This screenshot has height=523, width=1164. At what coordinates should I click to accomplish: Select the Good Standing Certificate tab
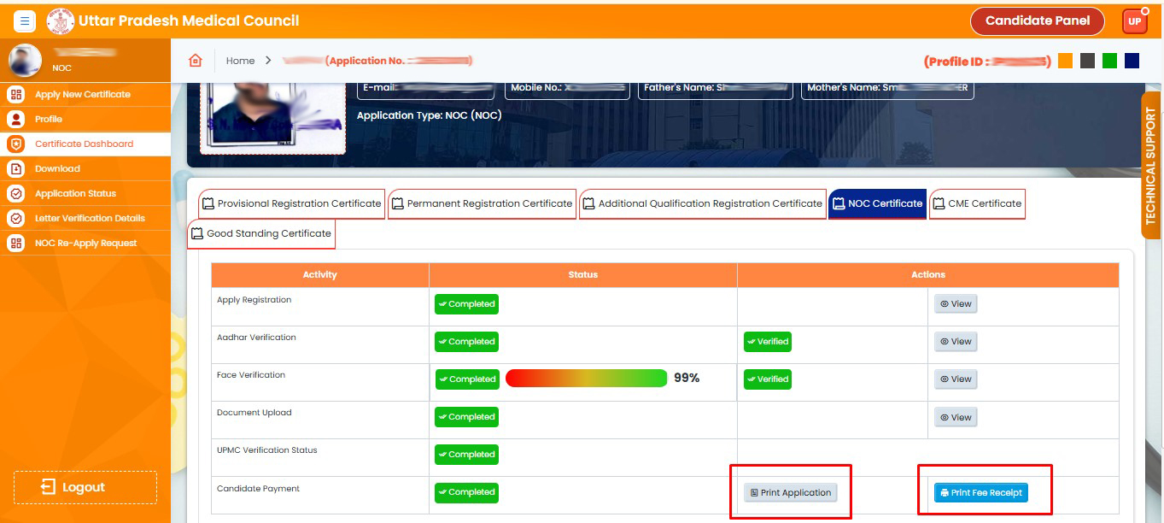[261, 233]
